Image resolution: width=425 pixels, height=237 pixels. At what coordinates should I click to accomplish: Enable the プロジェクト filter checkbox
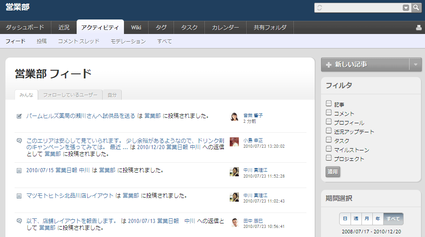click(329, 158)
